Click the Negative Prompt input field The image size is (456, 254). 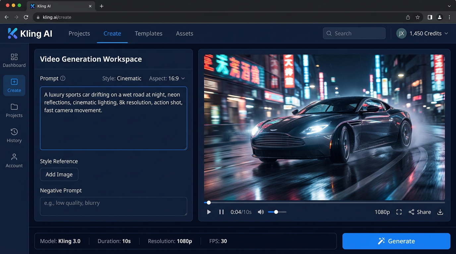click(x=113, y=206)
